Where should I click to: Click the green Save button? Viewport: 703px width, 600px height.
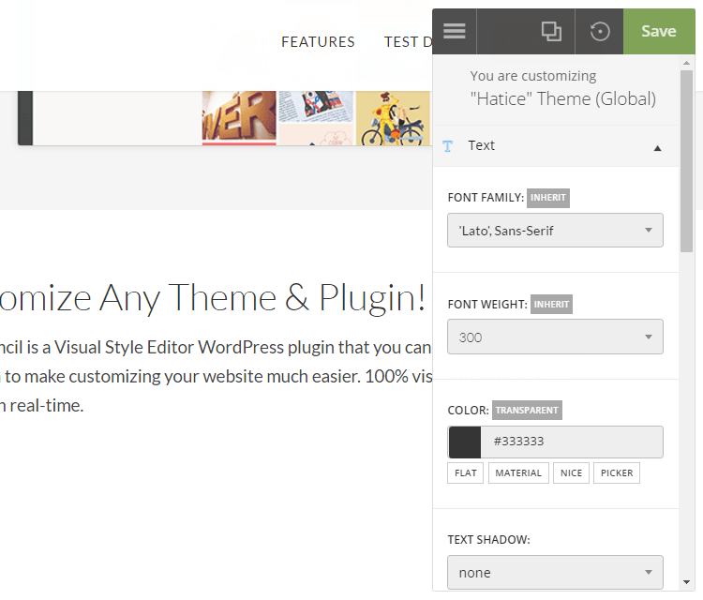coord(659,31)
